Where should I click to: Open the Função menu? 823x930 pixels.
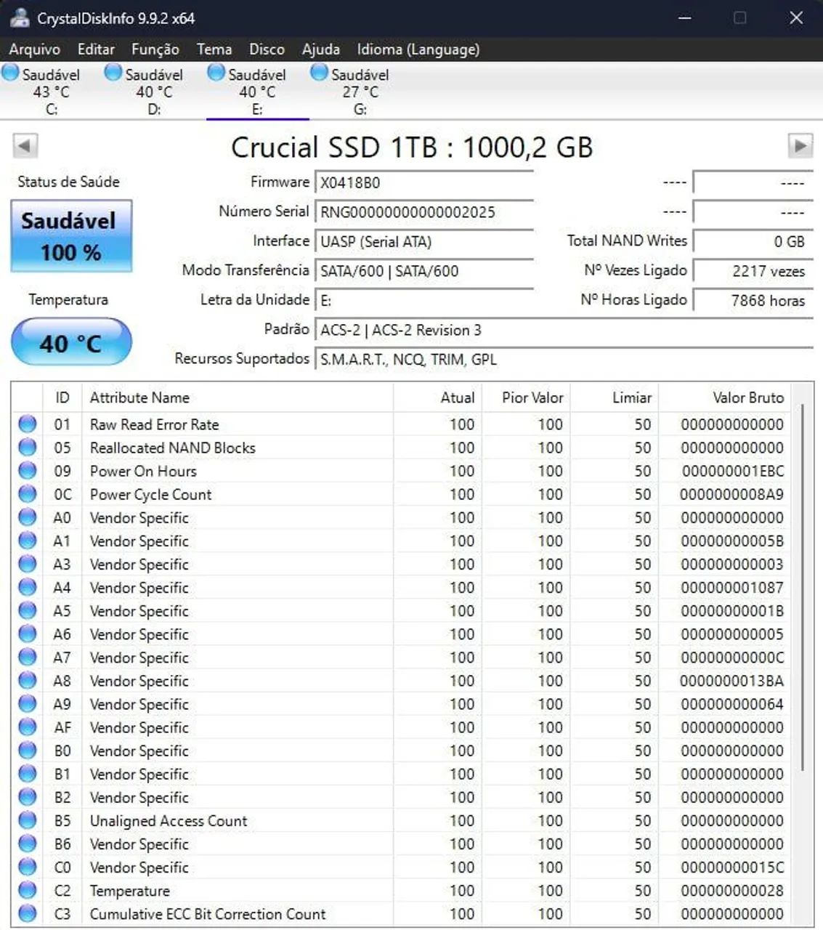(155, 49)
